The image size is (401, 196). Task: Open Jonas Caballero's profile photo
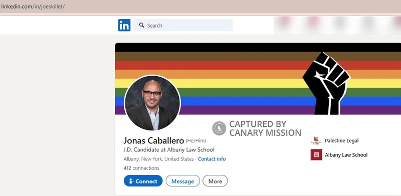coord(152,103)
